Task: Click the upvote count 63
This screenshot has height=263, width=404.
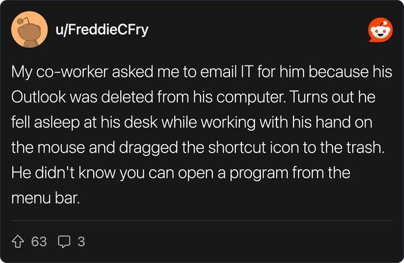Action: (x=39, y=241)
